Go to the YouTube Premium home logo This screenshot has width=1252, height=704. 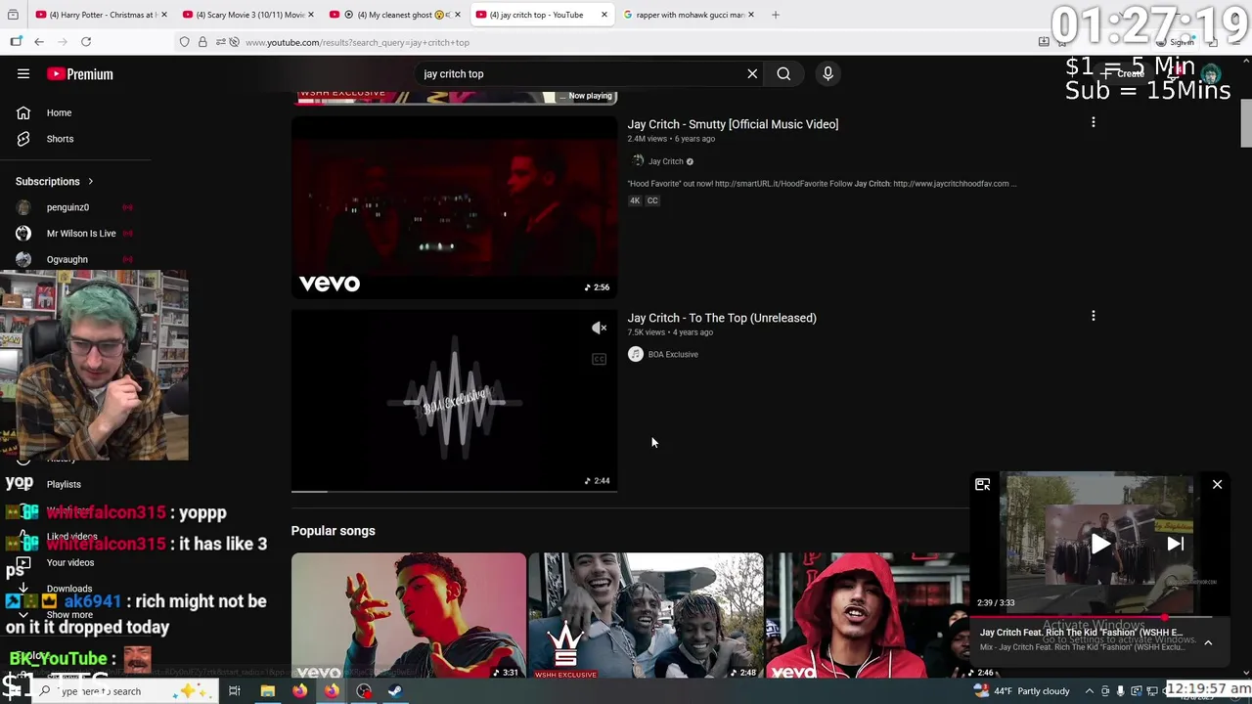[80, 74]
